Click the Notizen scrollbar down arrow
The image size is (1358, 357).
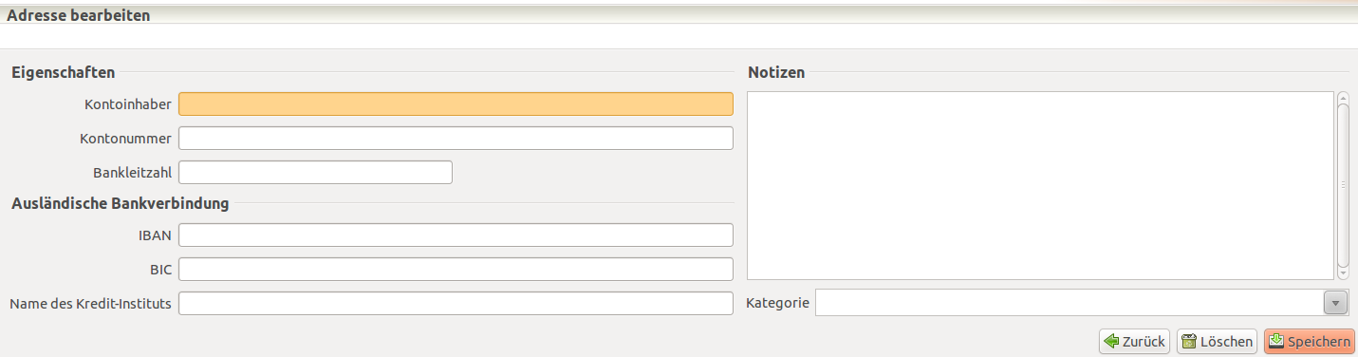1343,274
